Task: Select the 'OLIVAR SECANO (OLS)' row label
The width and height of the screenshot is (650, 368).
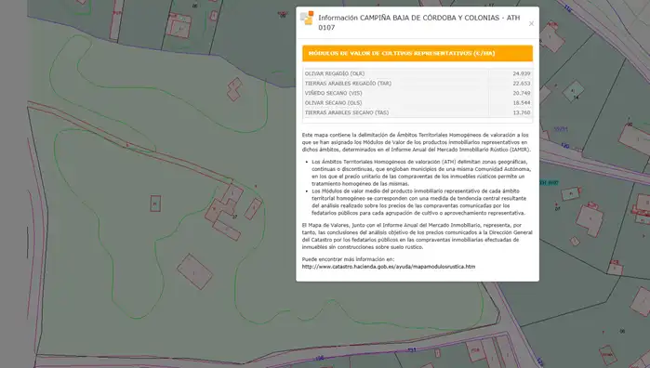Action: pyautogui.click(x=333, y=103)
